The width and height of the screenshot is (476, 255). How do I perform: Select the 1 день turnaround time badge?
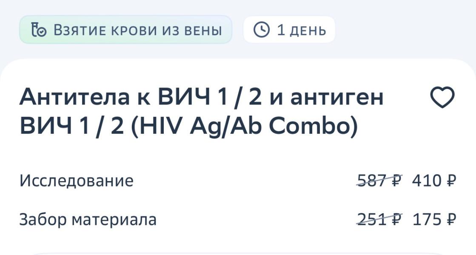289,30
